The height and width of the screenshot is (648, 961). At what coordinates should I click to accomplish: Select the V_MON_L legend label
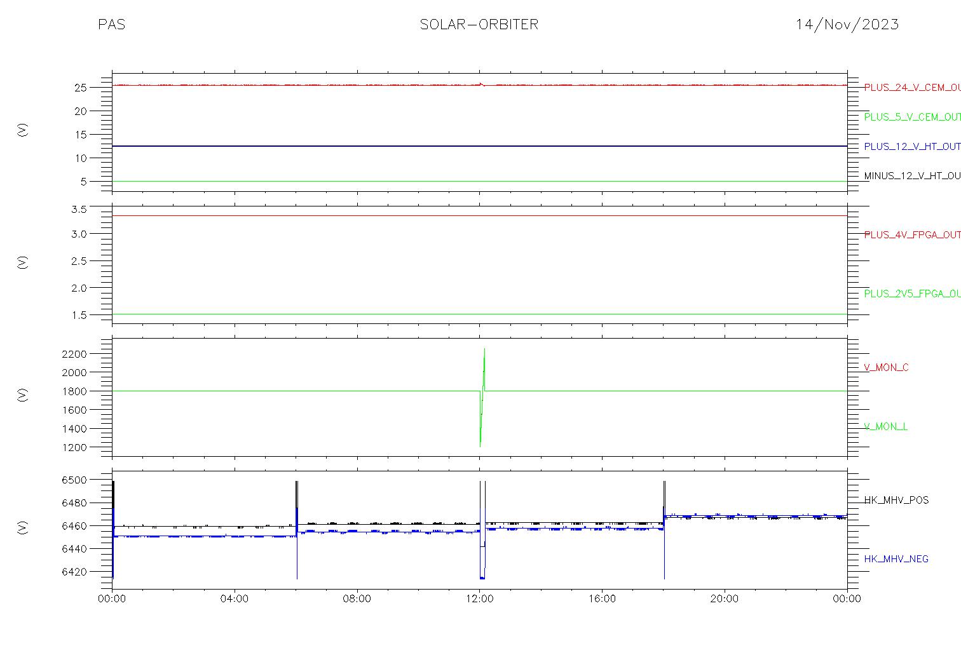click(885, 427)
